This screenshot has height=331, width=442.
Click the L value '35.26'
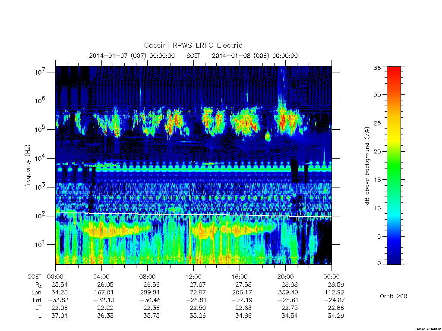click(197, 316)
